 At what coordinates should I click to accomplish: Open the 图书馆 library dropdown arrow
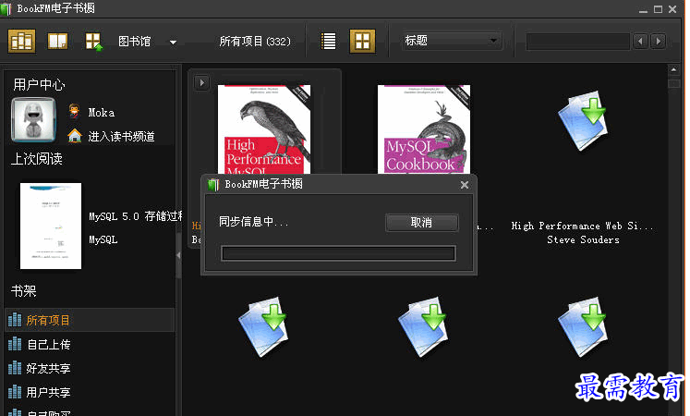(173, 42)
